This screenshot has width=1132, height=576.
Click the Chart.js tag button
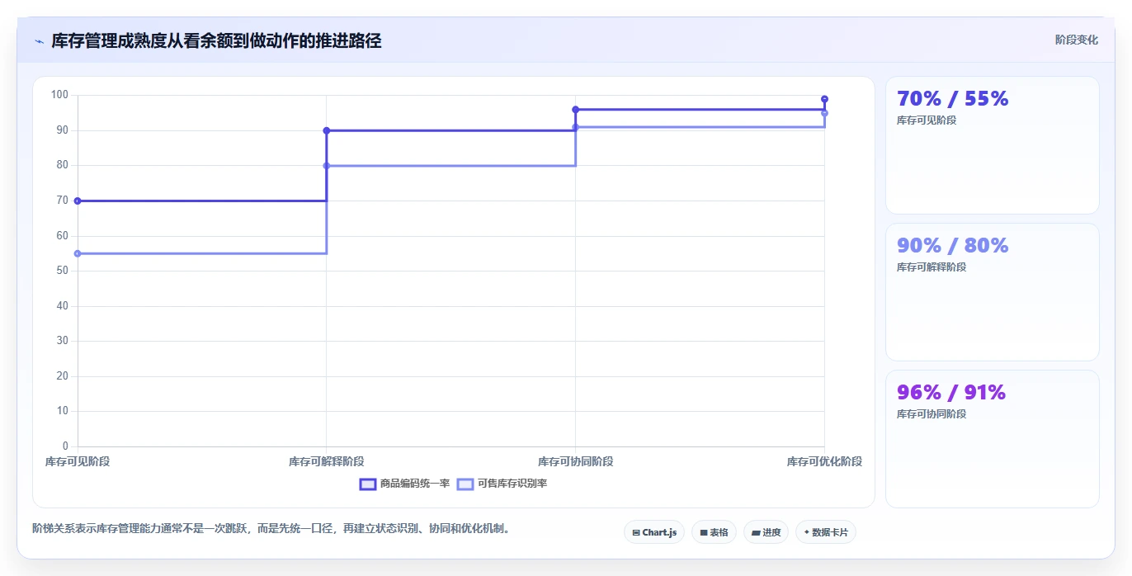[654, 532]
